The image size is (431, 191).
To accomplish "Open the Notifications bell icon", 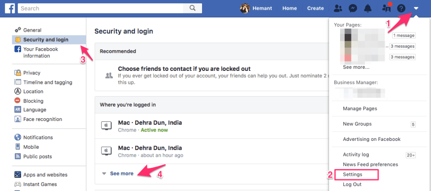I will (x=367, y=8).
